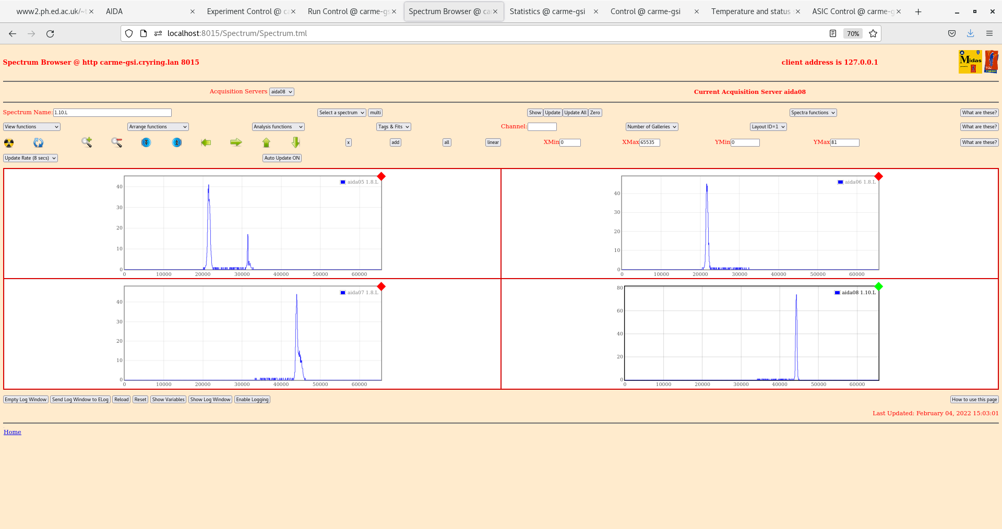The image size is (1002, 529).
Task: Expand the View functions dropdown
Action: click(32, 127)
